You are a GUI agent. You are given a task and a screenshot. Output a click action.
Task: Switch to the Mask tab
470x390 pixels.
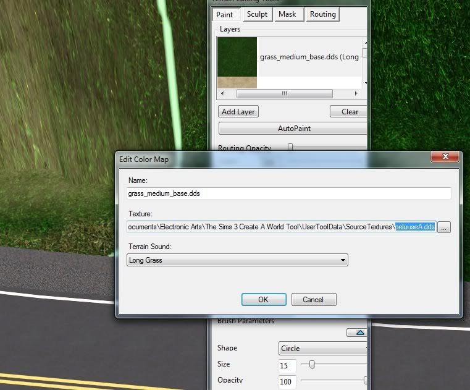[x=287, y=14]
